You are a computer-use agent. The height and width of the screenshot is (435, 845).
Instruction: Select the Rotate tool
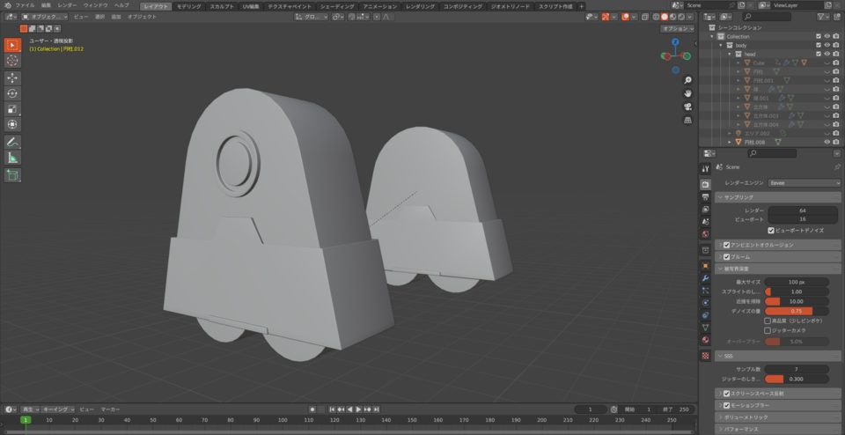click(x=12, y=93)
